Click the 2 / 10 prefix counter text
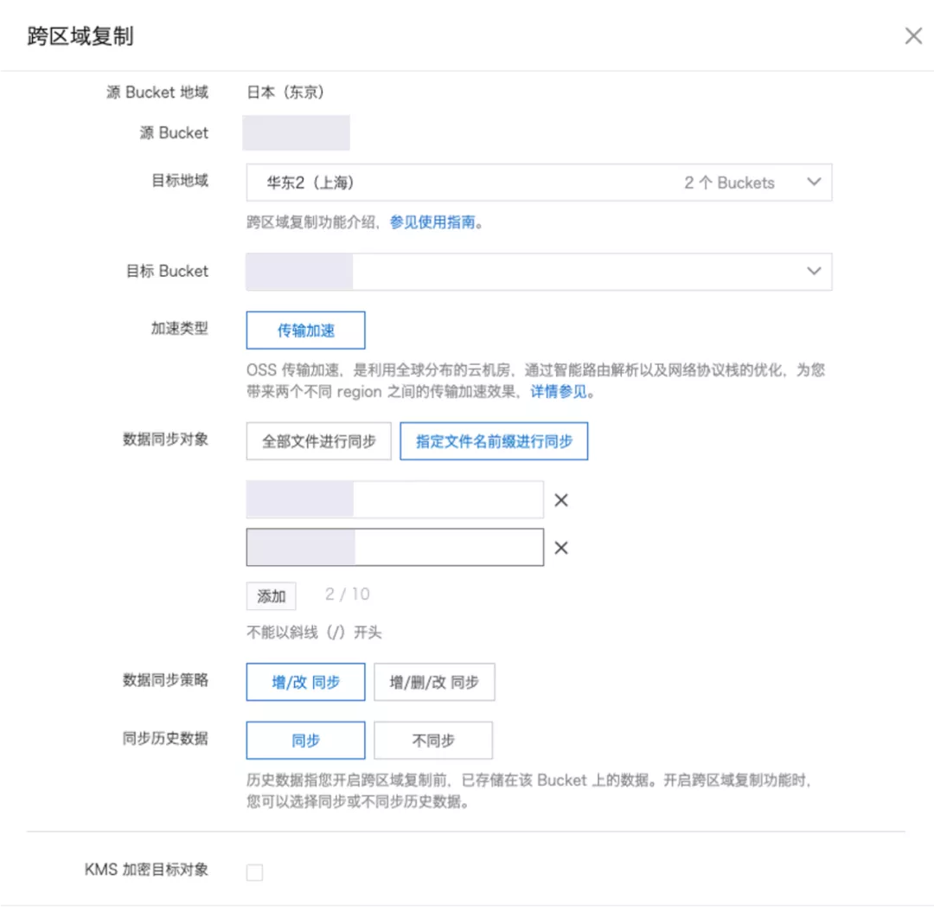This screenshot has height=912, width=934. 348,594
